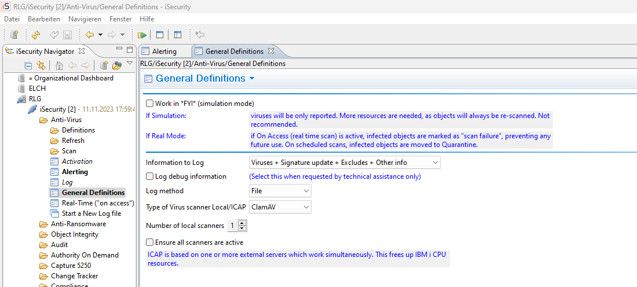This screenshot has width=637, height=287.
Task: Select the RLG server node
Action: [35, 98]
